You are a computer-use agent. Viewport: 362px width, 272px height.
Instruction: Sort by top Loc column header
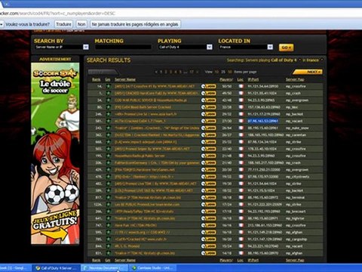[x=241, y=79]
